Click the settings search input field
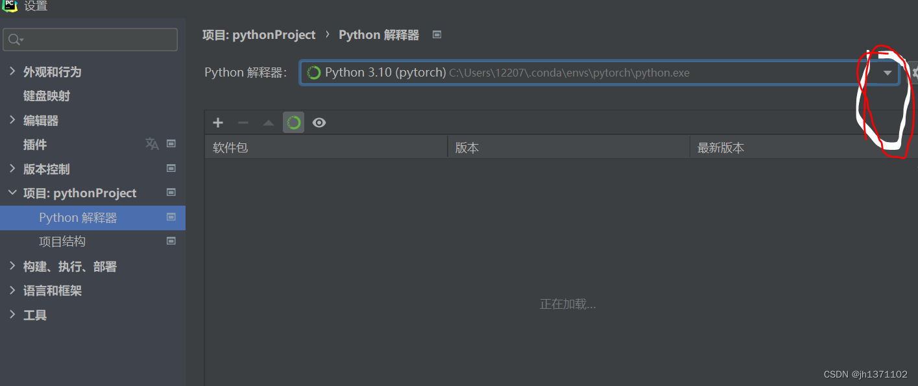This screenshot has width=918, height=386. coord(90,40)
